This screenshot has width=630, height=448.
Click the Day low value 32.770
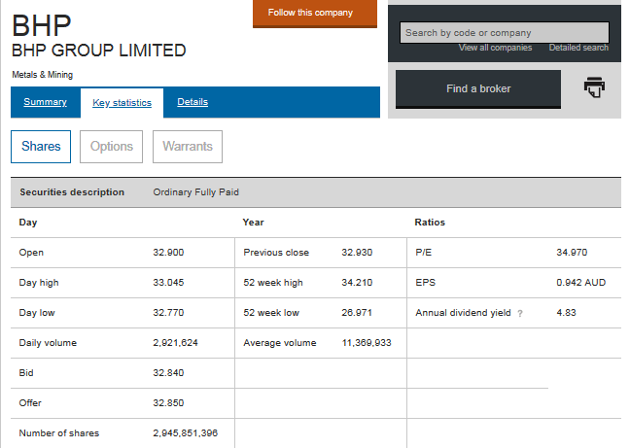pos(168,313)
